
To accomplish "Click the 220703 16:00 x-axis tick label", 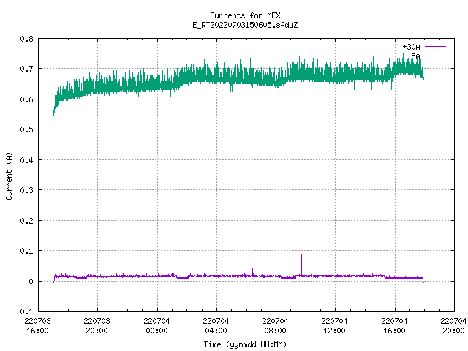I will coord(37,326).
